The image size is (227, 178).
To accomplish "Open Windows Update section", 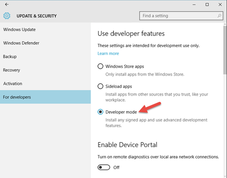I will pyautogui.click(x=45, y=29).
